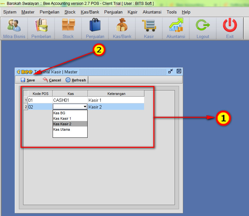The width and height of the screenshot is (249, 216).
Task: Click the Kas column header
Action: [70, 94]
